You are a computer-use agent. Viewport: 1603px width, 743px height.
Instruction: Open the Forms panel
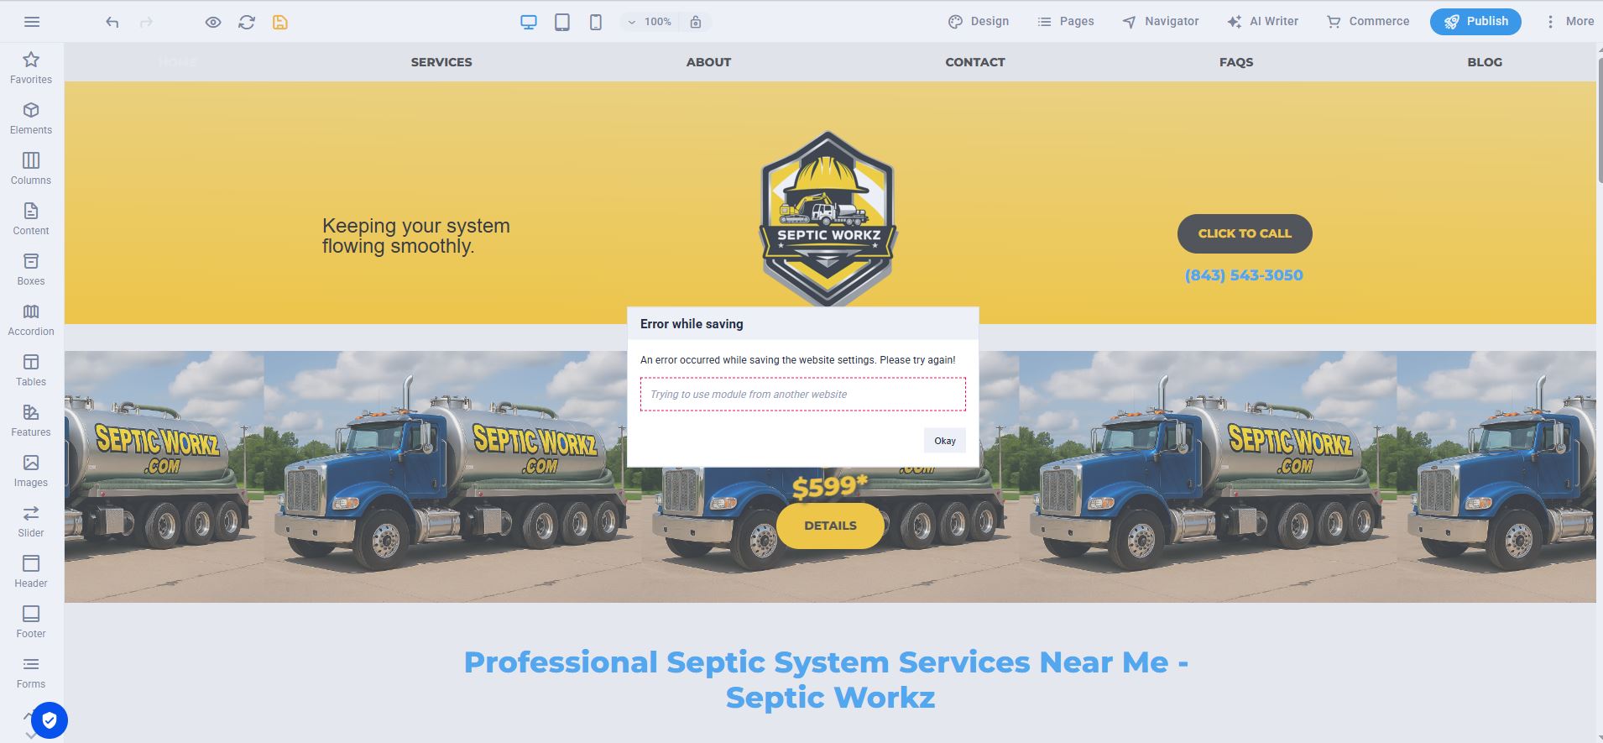pyautogui.click(x=31, y=672)
